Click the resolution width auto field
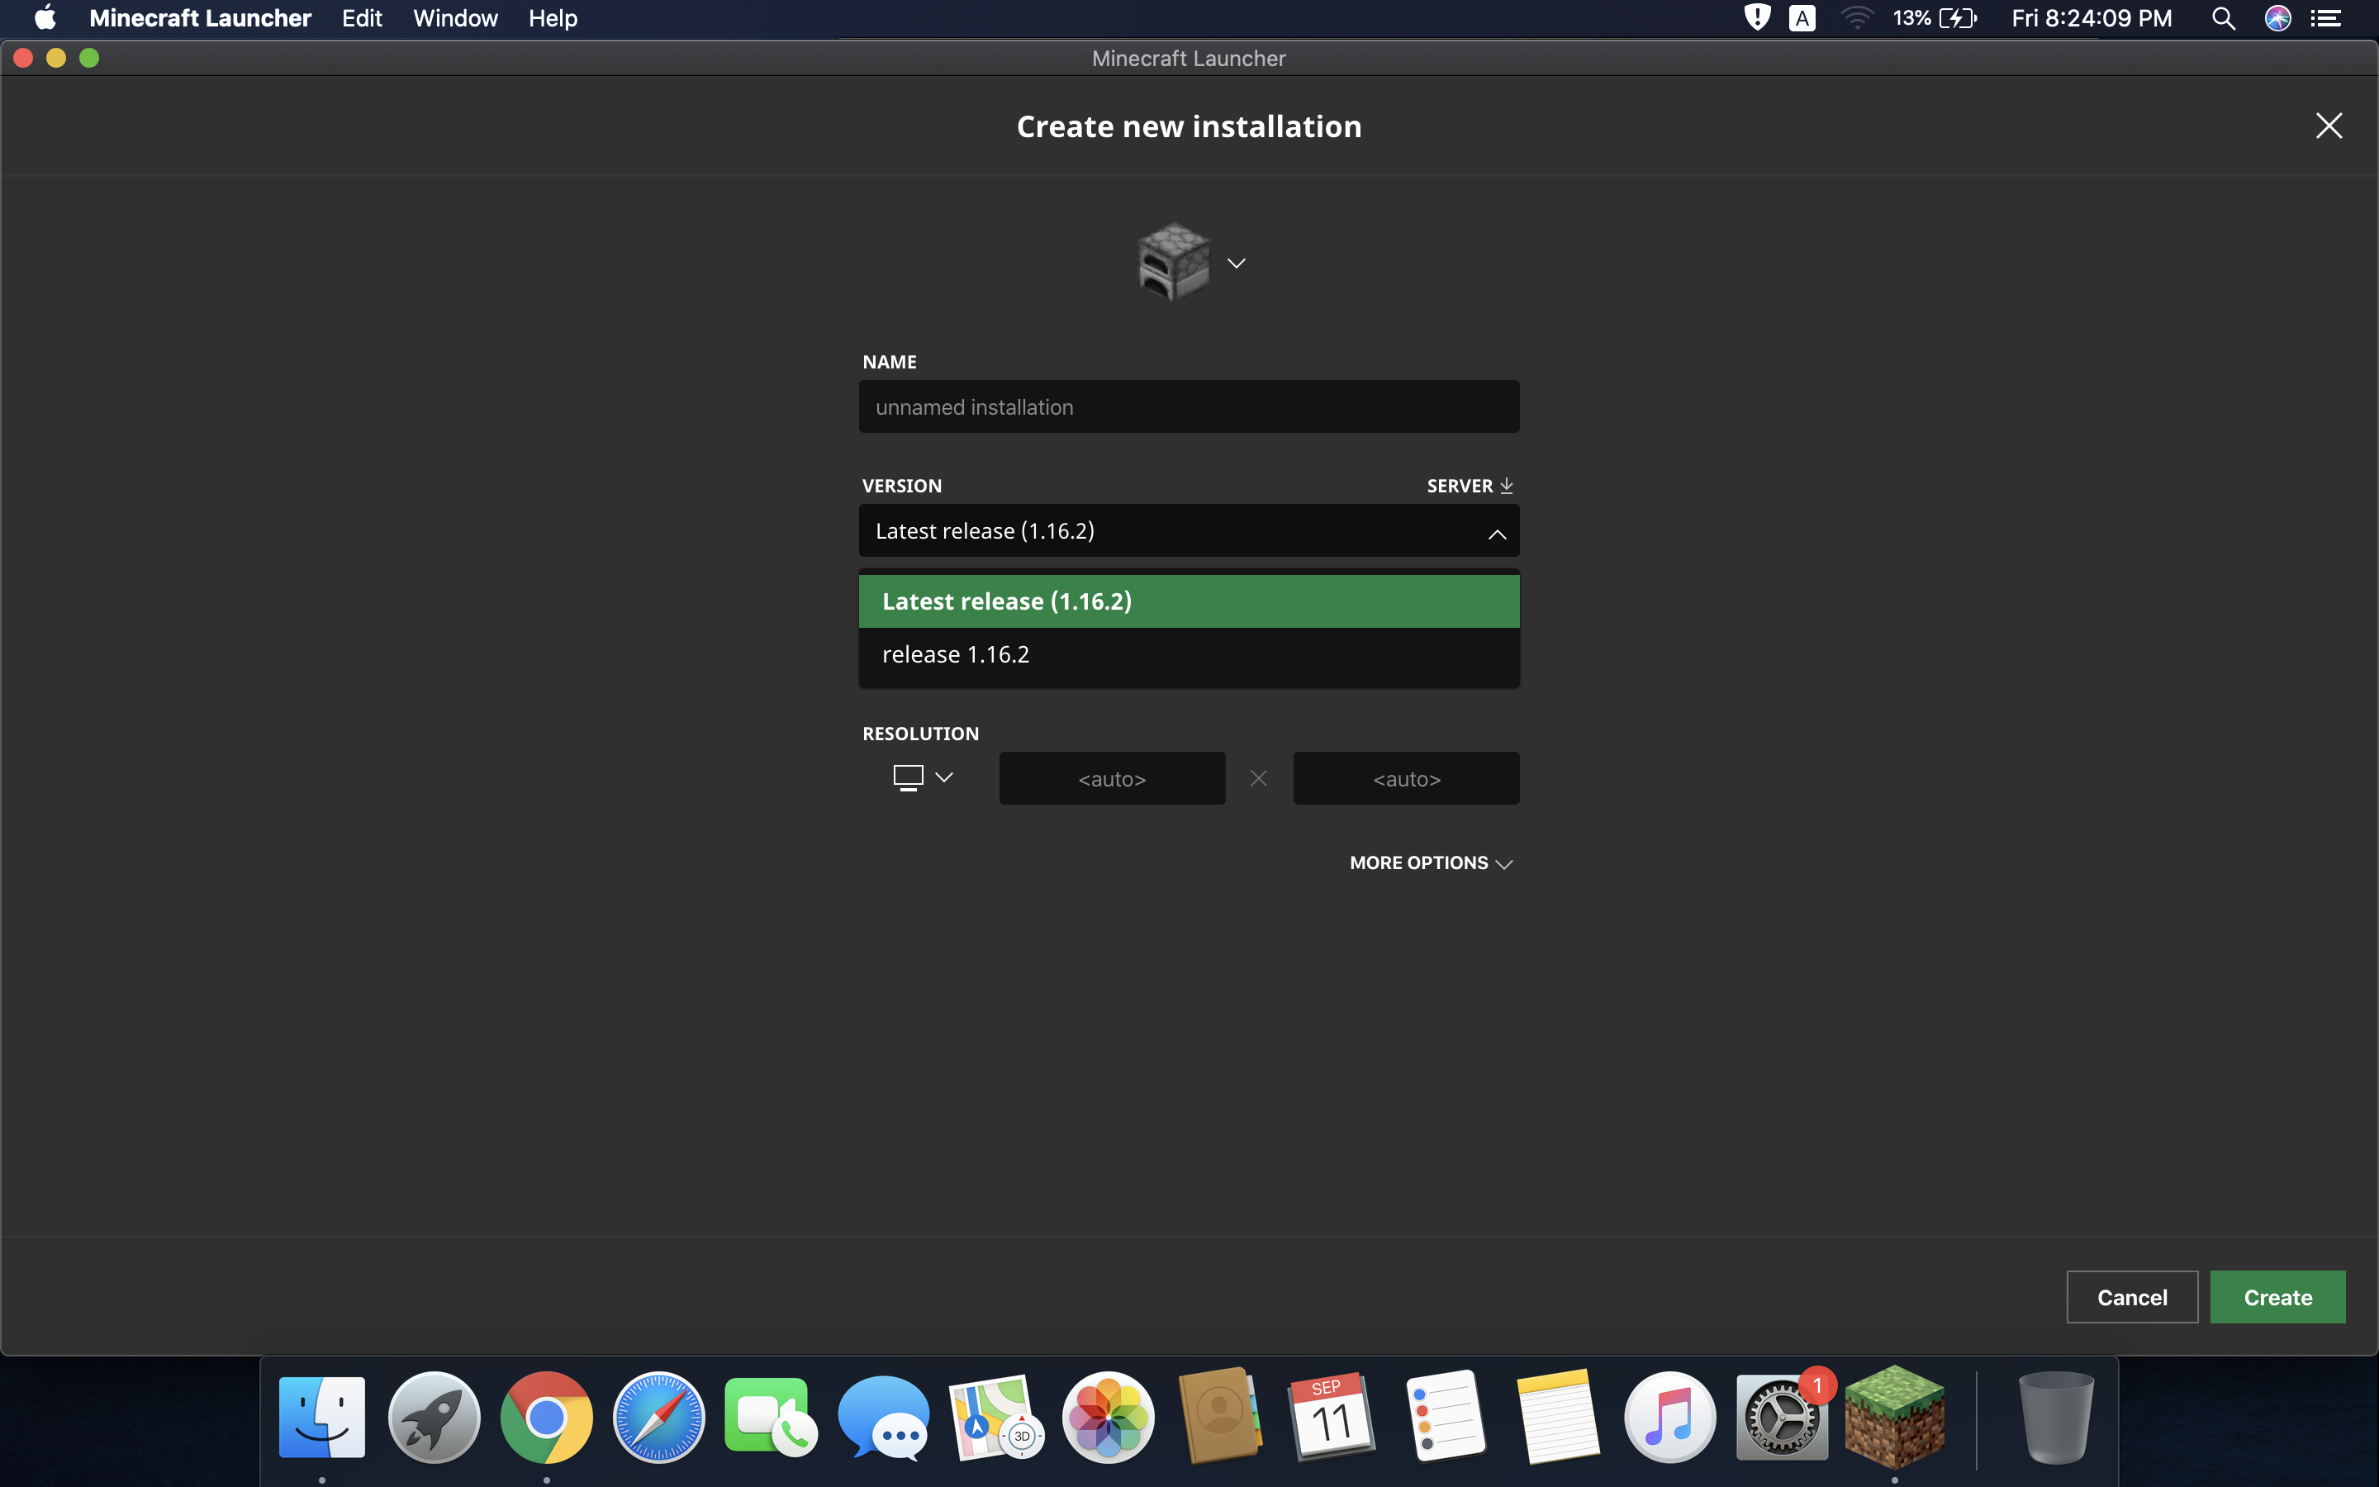 (1112, 779)
